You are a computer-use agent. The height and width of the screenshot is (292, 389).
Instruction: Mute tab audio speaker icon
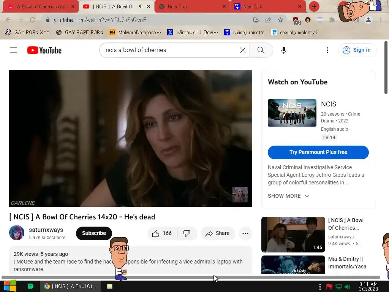coord(141,6)
